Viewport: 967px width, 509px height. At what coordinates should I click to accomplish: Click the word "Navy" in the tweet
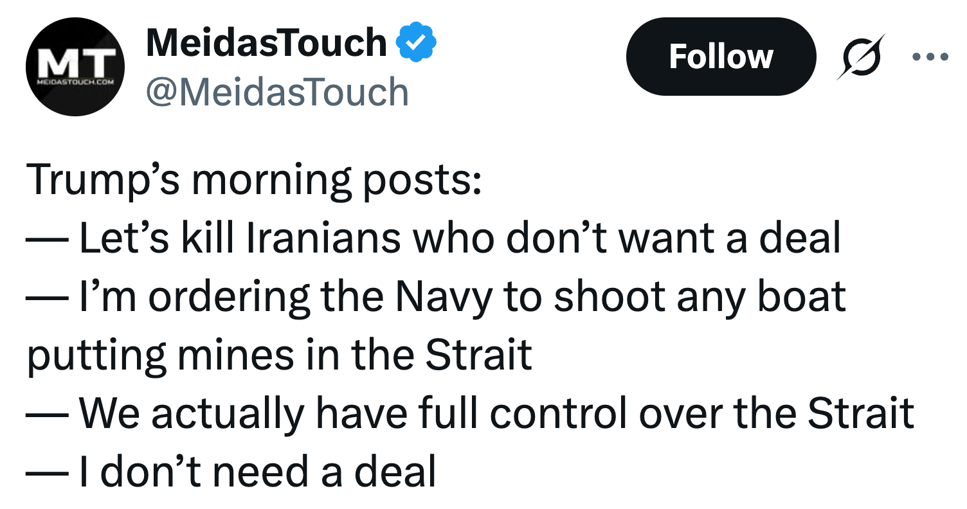tap(441, 296)
